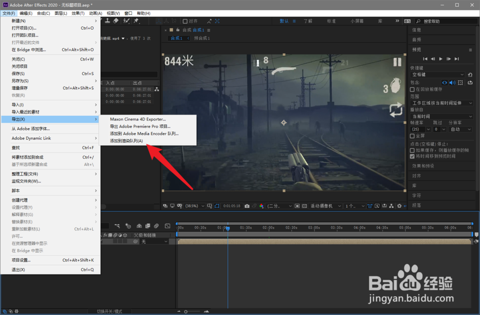Toggle include overlays icon in preview
The height and width of the screenshot is (315, 480).
tap(460, 83)
